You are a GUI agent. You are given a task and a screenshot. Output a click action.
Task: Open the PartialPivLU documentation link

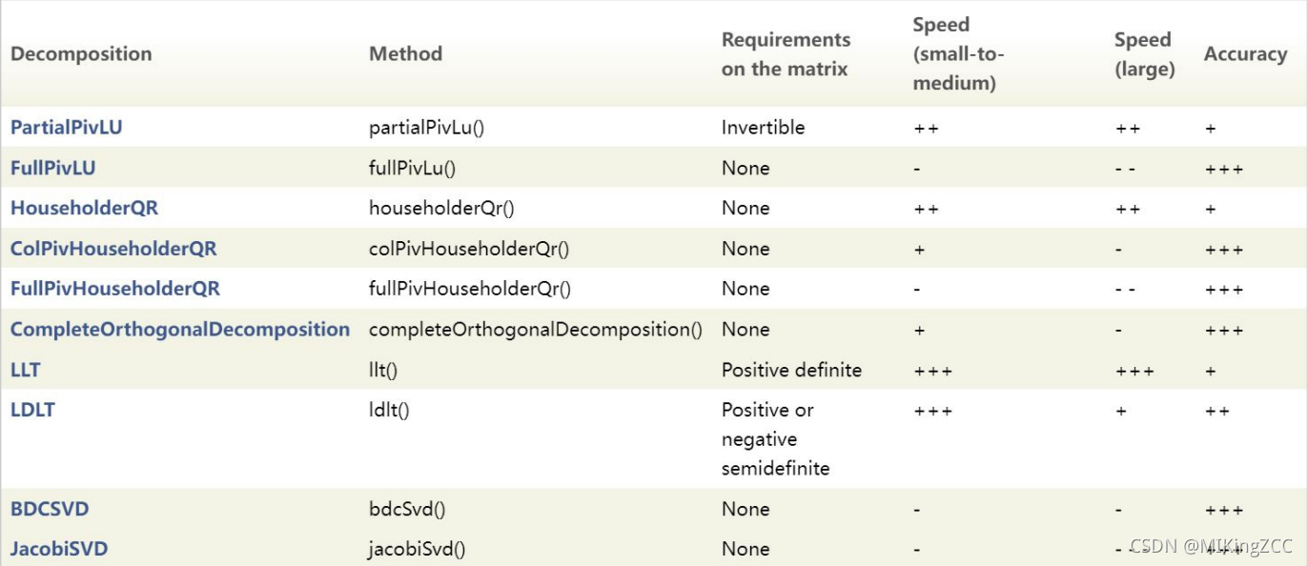[x=66, y=127]
